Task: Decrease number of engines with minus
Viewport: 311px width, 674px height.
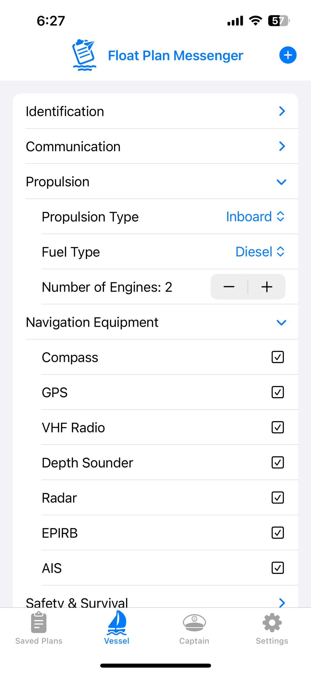Action: coord(229,287)
